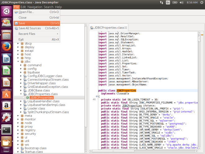
Task: Select the JDBCProperties class icon in the tree
Action: click(27, 98)
